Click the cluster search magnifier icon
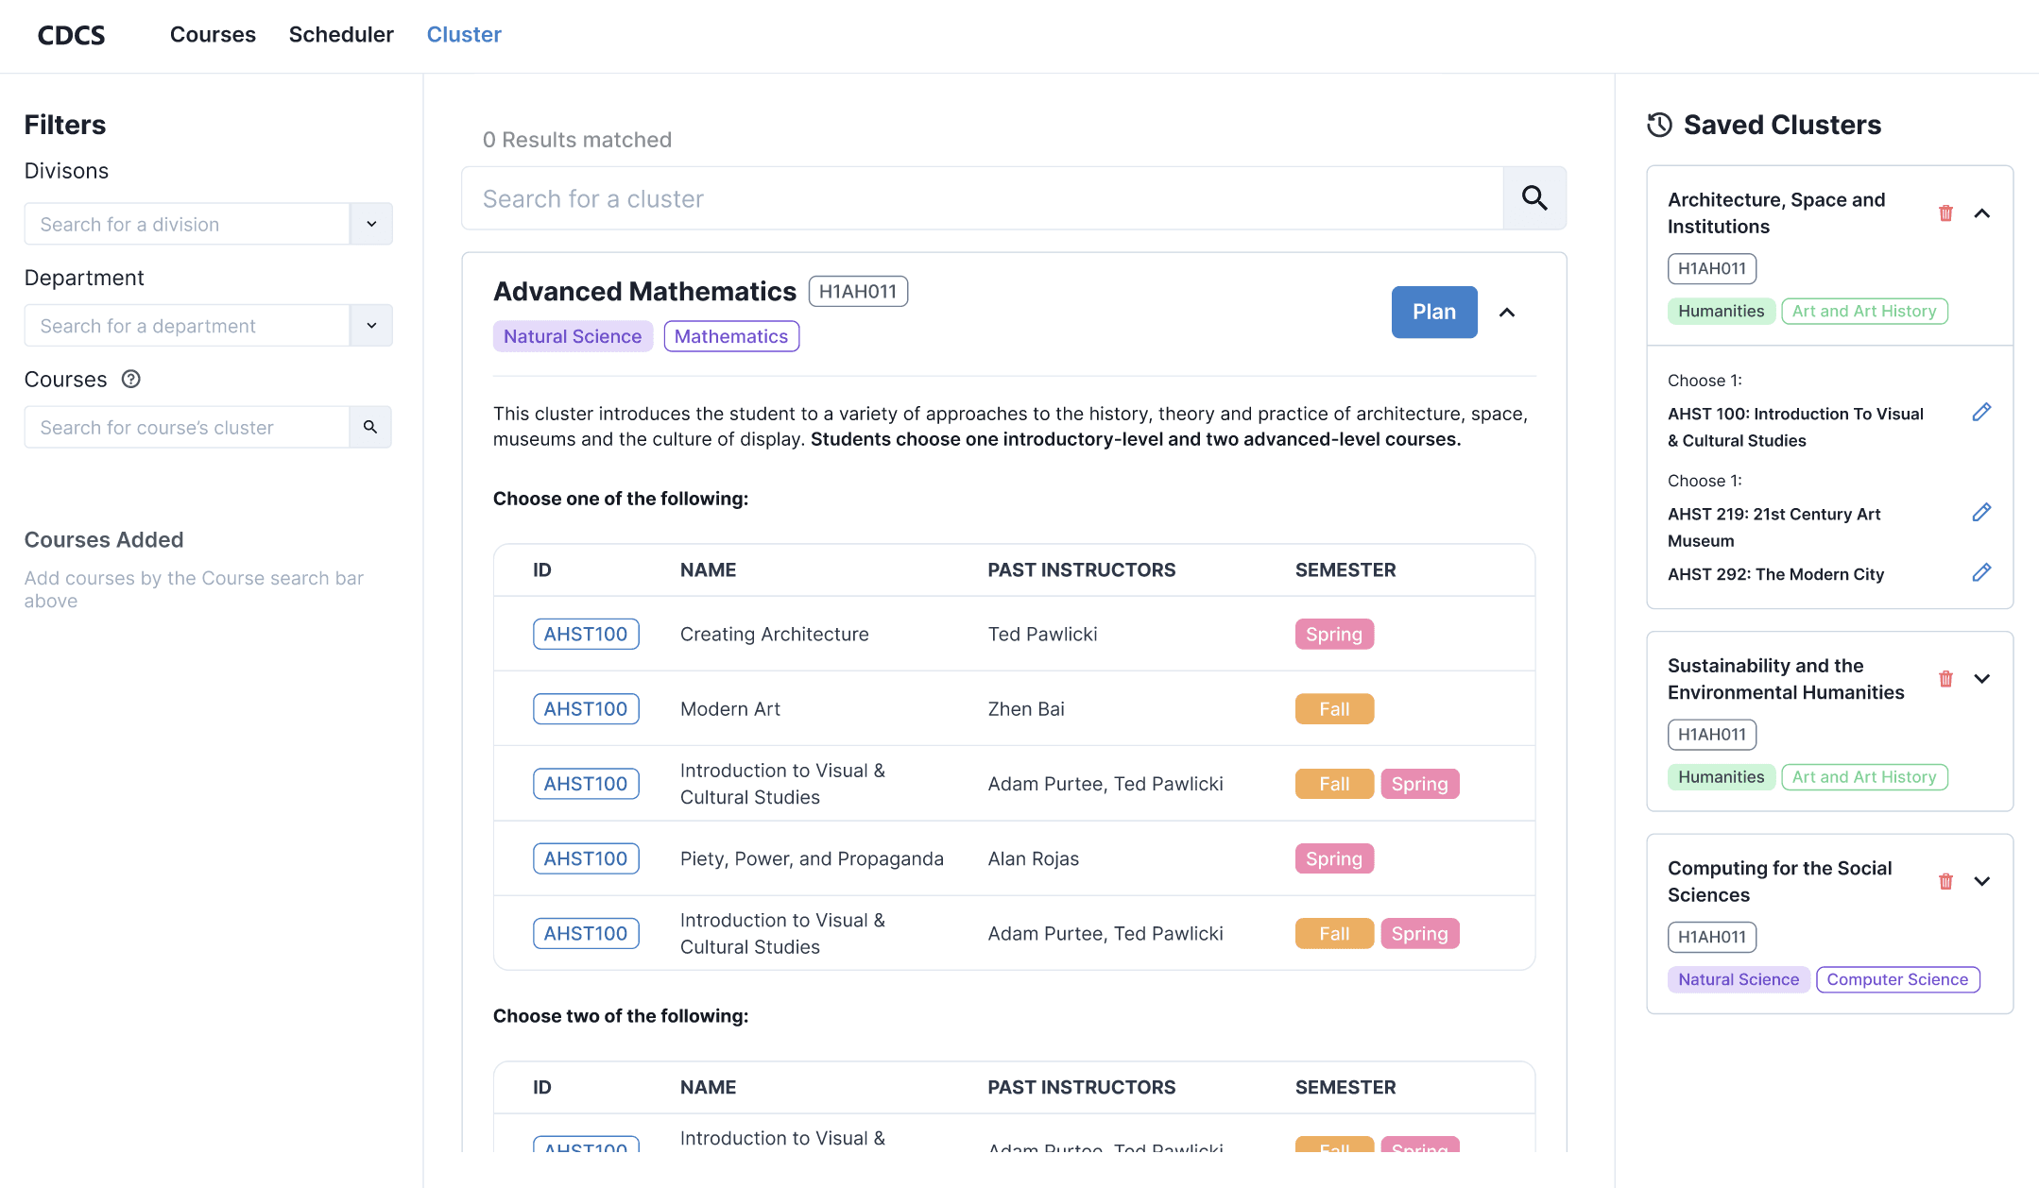Viewport: 2039px width, 1188px height. (1534, 198)
